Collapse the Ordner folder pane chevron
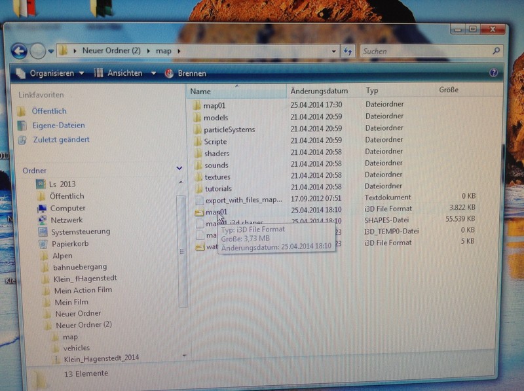This screenshot has height=391, width=524. tap(179, 169)
